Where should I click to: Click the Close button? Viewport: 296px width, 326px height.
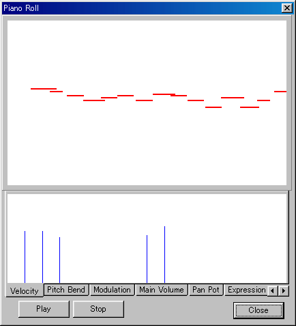click(x=258, y=310)
